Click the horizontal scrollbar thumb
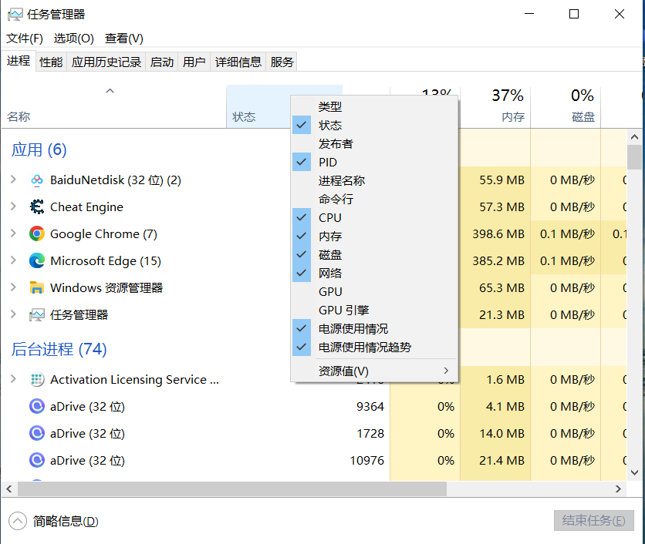Viewport: 645px width, 544px height. tap(231, 489)
